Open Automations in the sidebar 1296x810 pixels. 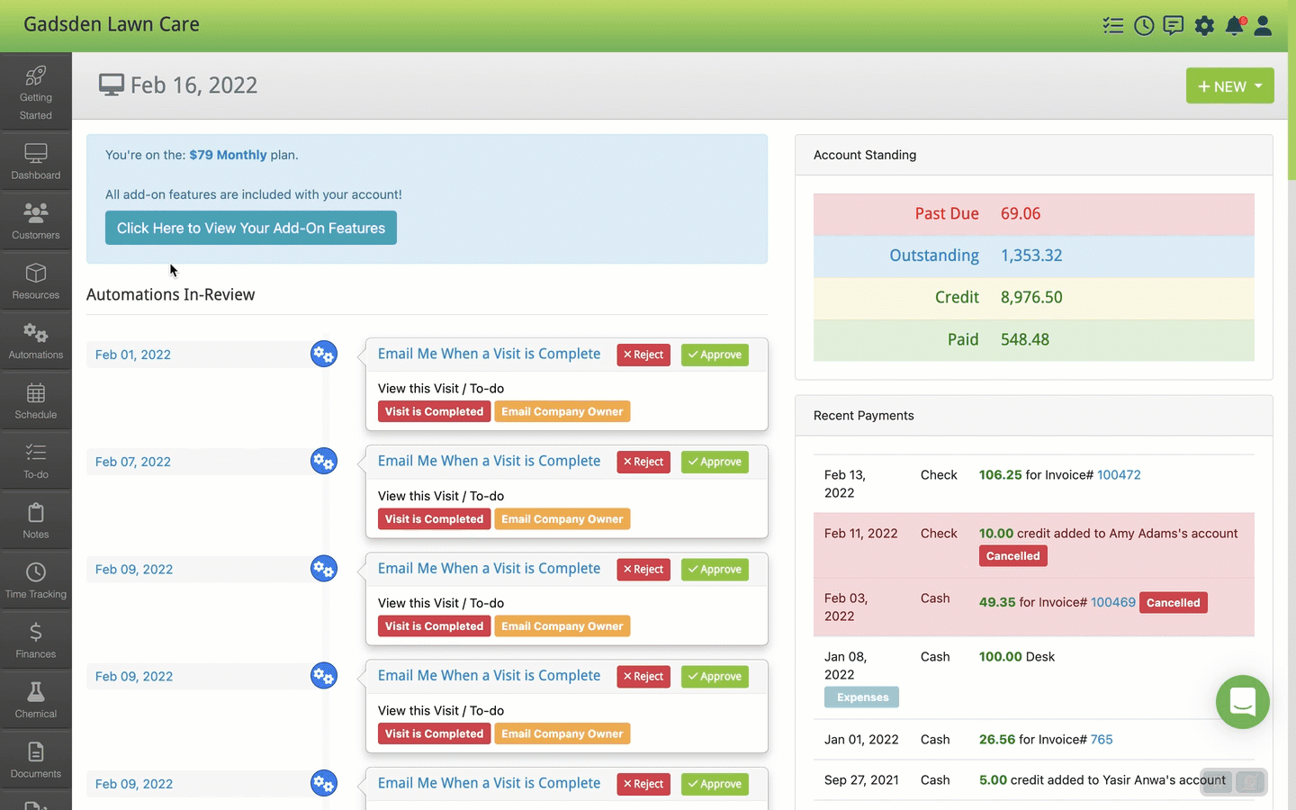(36, 340)
